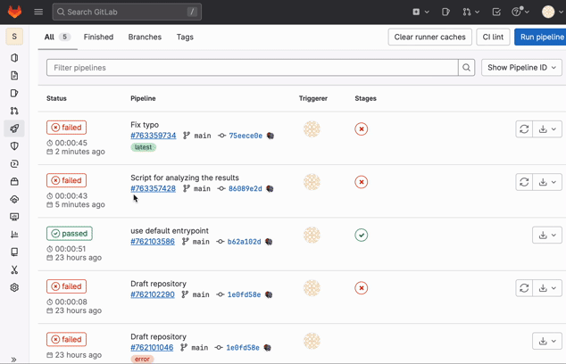Retry pipeline #763357428
The image size is (566, 364).
pos(524,182)
